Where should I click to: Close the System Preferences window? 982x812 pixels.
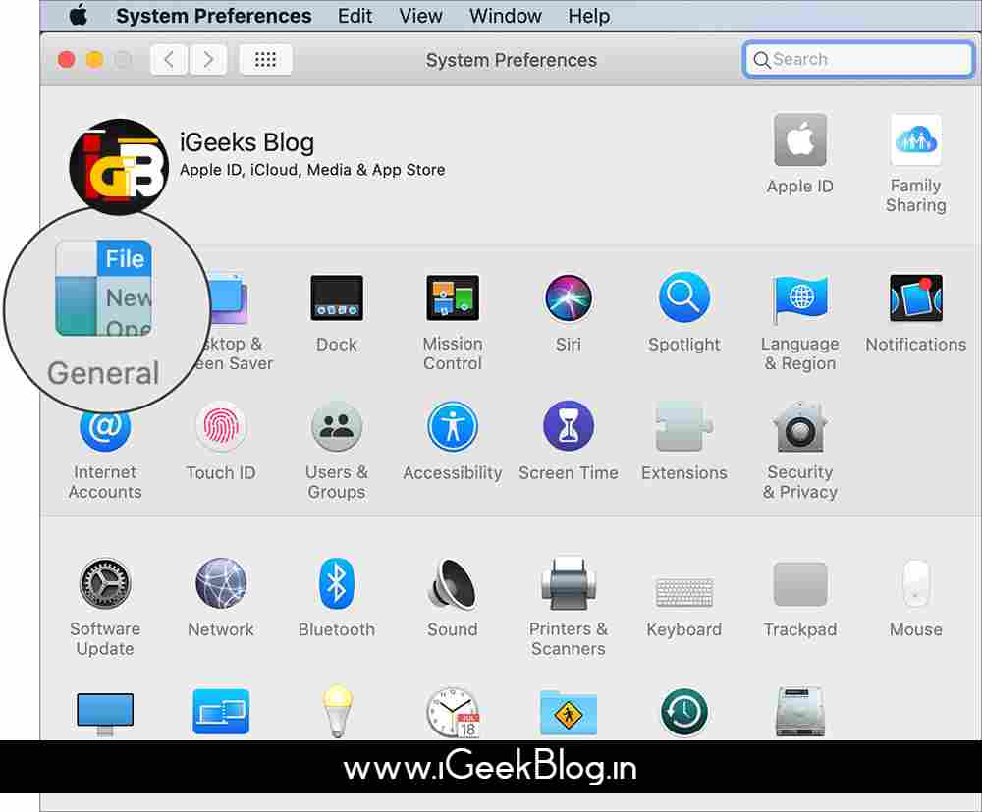pos(67,60)
